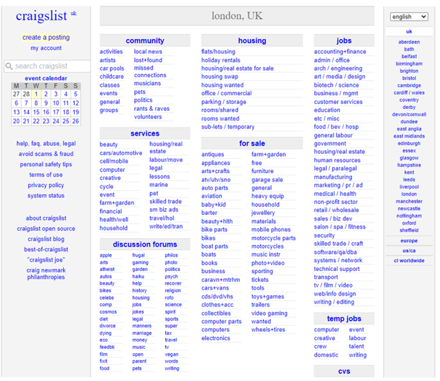440x381 pixels.
Task: Browse software/qa/dba jobs
Action: click(x=335, y=252)
